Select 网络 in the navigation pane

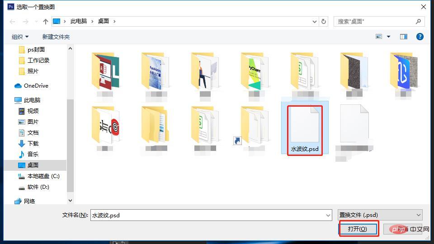point(25,201)
